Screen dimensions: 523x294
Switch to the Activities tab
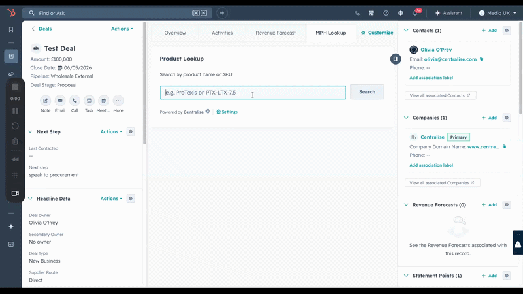click(222, 33)
